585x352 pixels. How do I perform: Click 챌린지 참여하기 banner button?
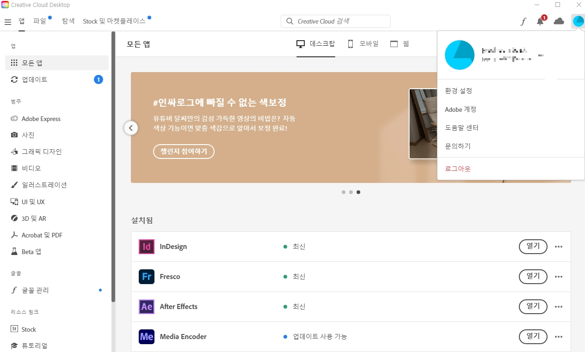[184, 151]
